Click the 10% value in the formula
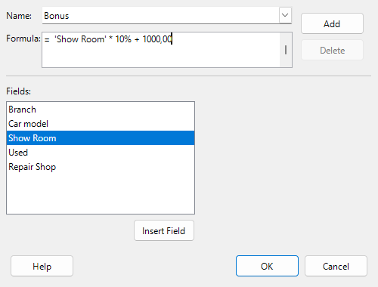Viewport: 378px width, 287px height. pyautogui.click(x=123, y=39)
